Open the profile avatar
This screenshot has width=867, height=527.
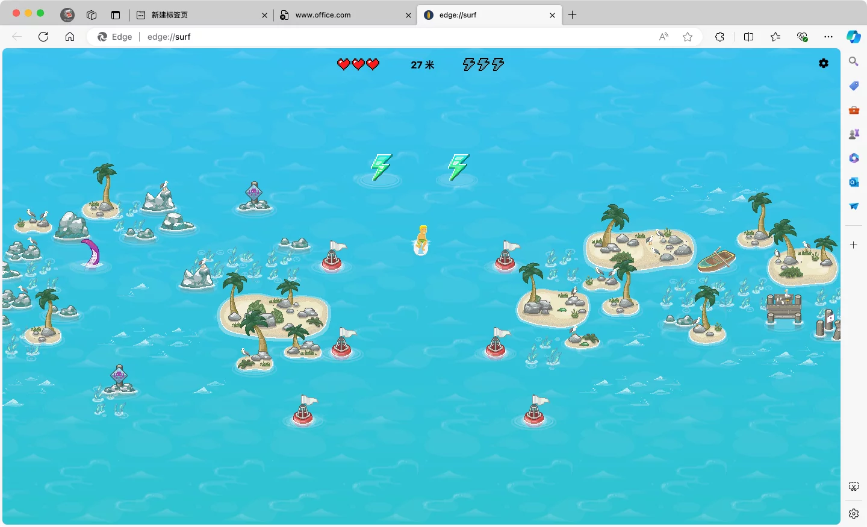[67, 15]
